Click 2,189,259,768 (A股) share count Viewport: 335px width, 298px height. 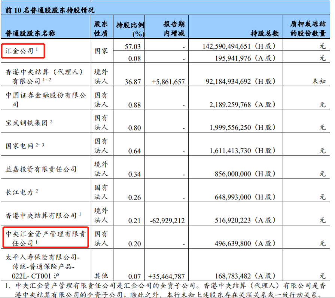tap(243, 105)
